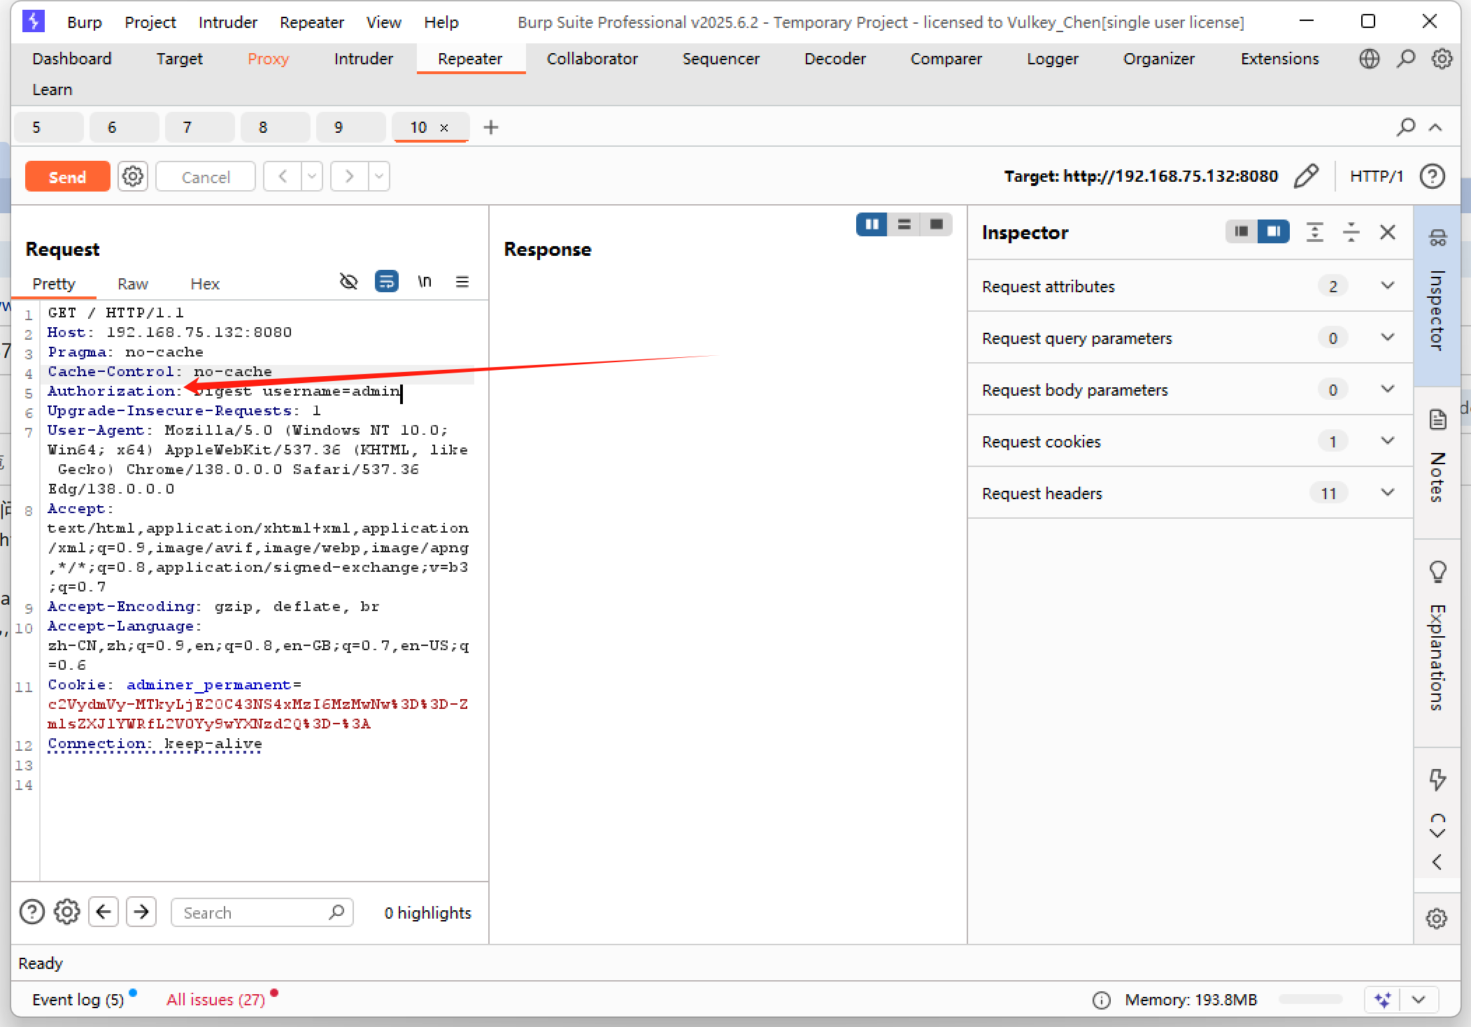1471x1027 pixels.
Task: Expand Request headers section
Action: [x=1387, y=493]
